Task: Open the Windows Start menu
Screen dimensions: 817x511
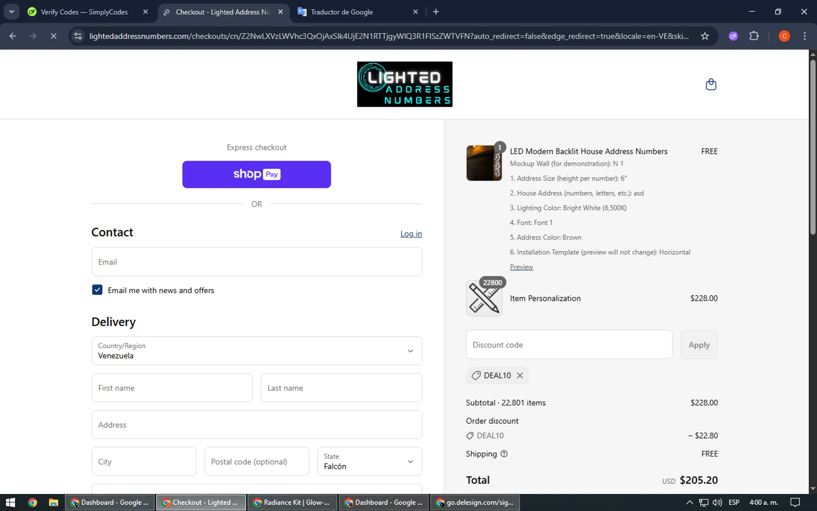Action: tap(10, 502)
